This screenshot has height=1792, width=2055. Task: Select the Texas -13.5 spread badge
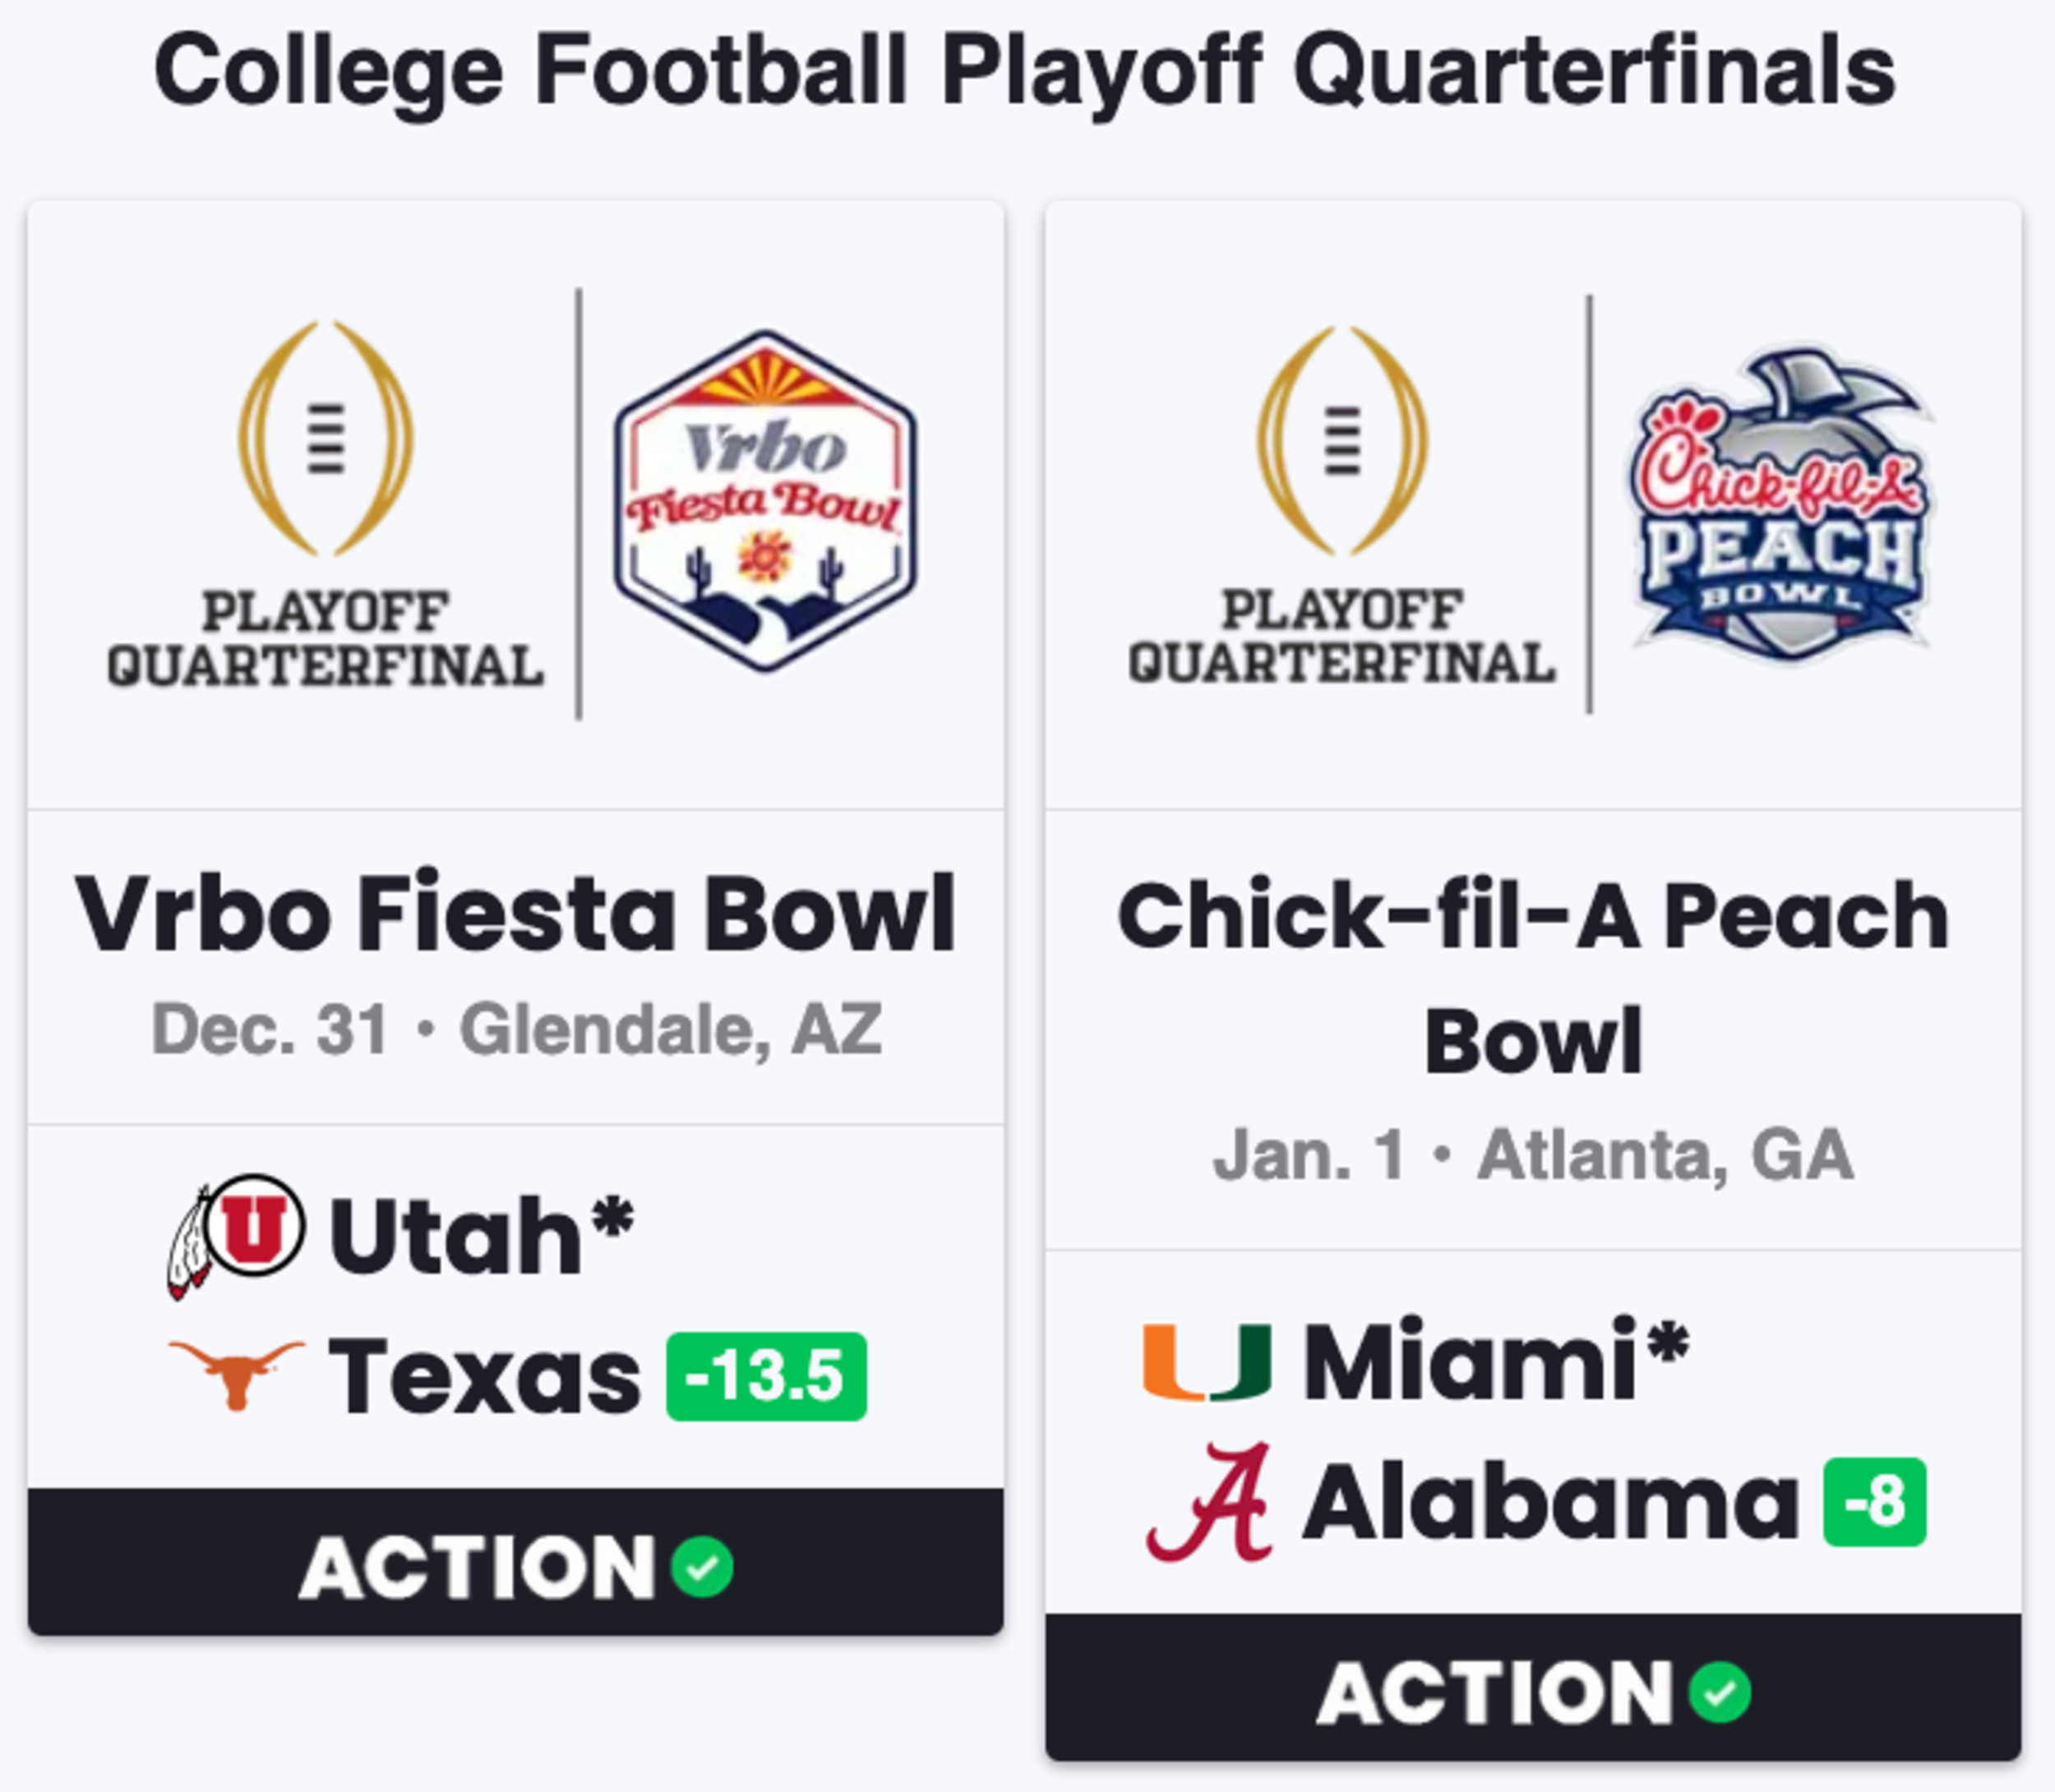click(x=766, y=1376)
